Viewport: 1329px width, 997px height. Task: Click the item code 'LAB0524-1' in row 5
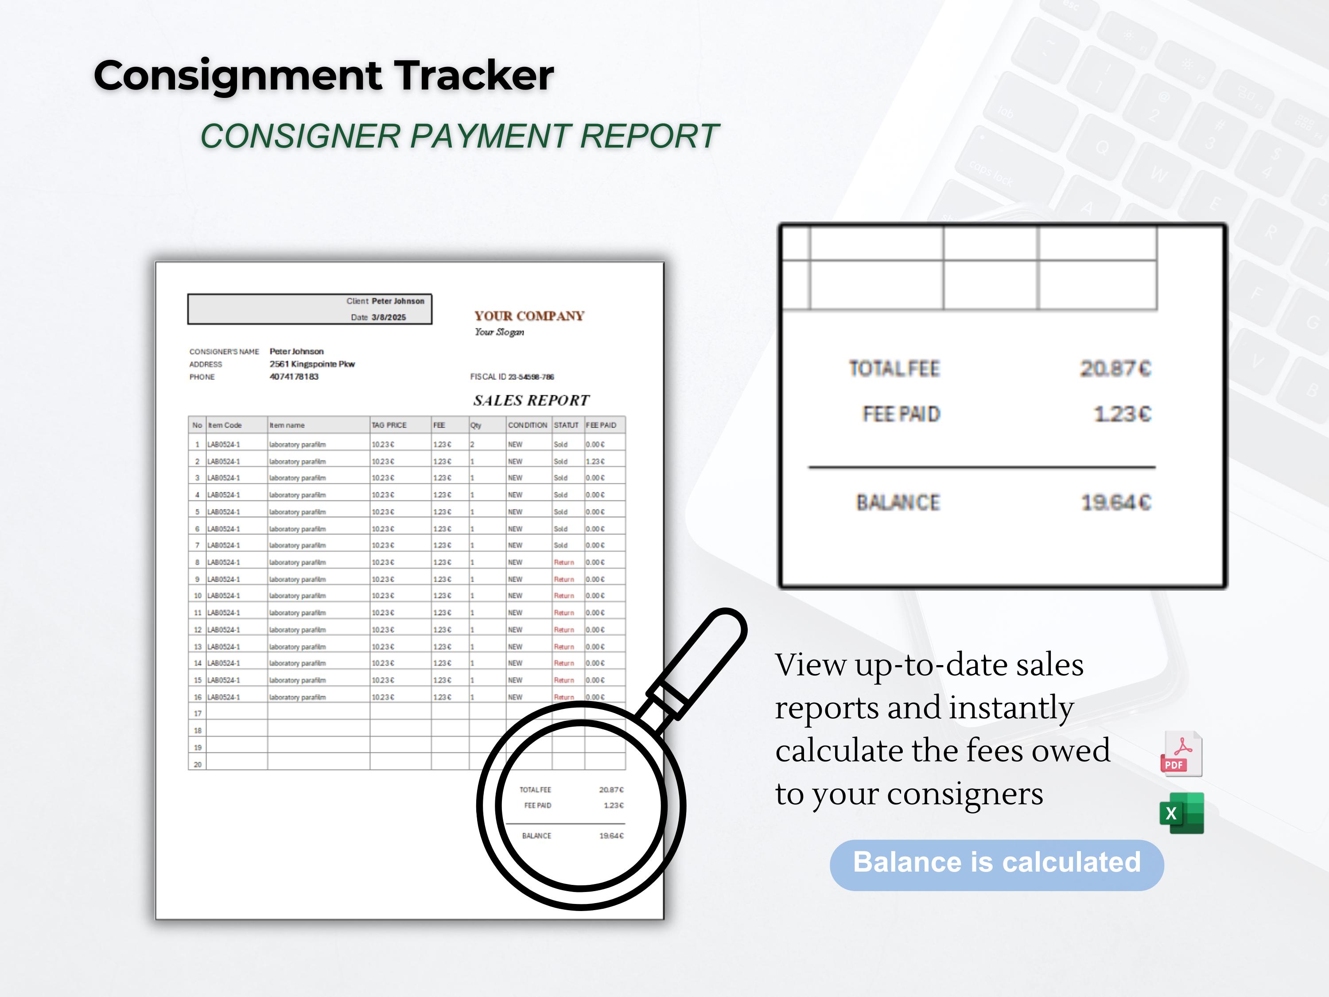pyautogui.click(x=224, y=512)
